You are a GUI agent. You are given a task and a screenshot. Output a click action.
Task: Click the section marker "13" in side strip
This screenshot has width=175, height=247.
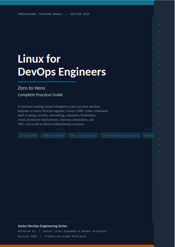[159, 105]
